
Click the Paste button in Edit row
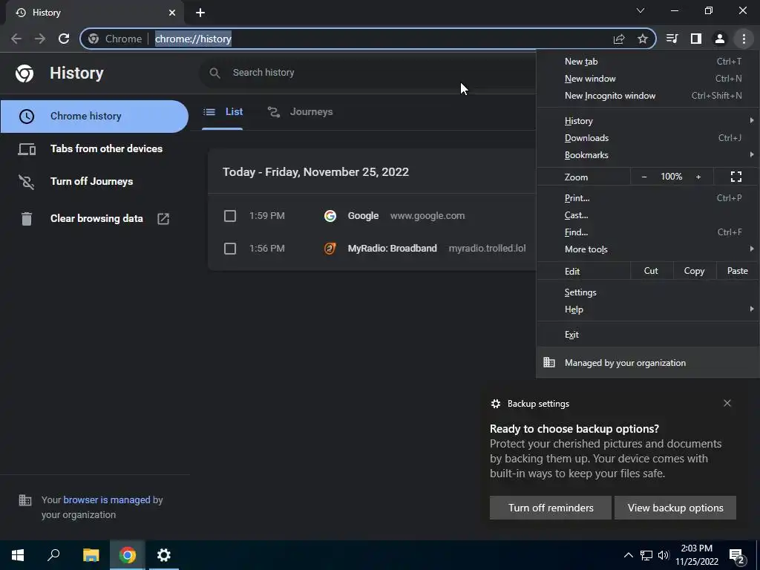737,271
